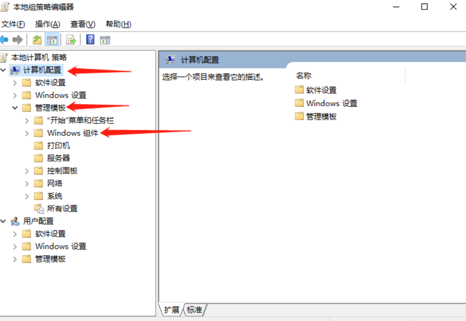Click the show/hide action pane icon
The image size is (466, 321).
[x=105, y=40]
